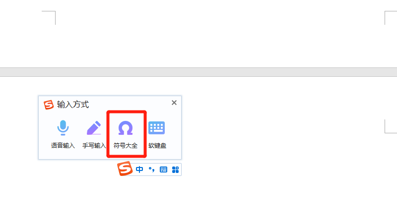Open the toolbox four-squares icon
Image resolution: width=397 pixels, height=223 pixels.
pos(176,169)
